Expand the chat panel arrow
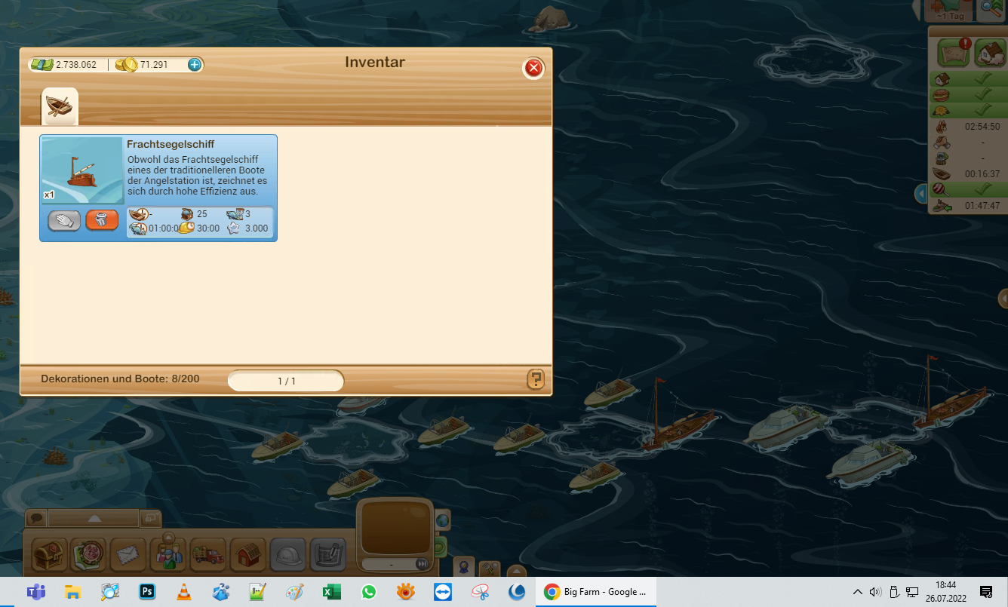The width and height of the screenshot is (1008, 607). [x=94, y=519]
